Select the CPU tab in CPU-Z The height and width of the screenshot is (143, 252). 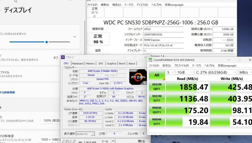pyautogui.click(x=66, y=64)
